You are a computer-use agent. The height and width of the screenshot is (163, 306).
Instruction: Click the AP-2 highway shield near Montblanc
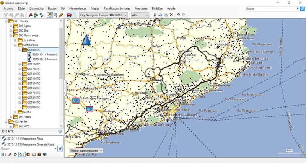(x=90, y=109)
